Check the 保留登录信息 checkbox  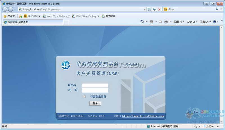click(x=84, y=97)
